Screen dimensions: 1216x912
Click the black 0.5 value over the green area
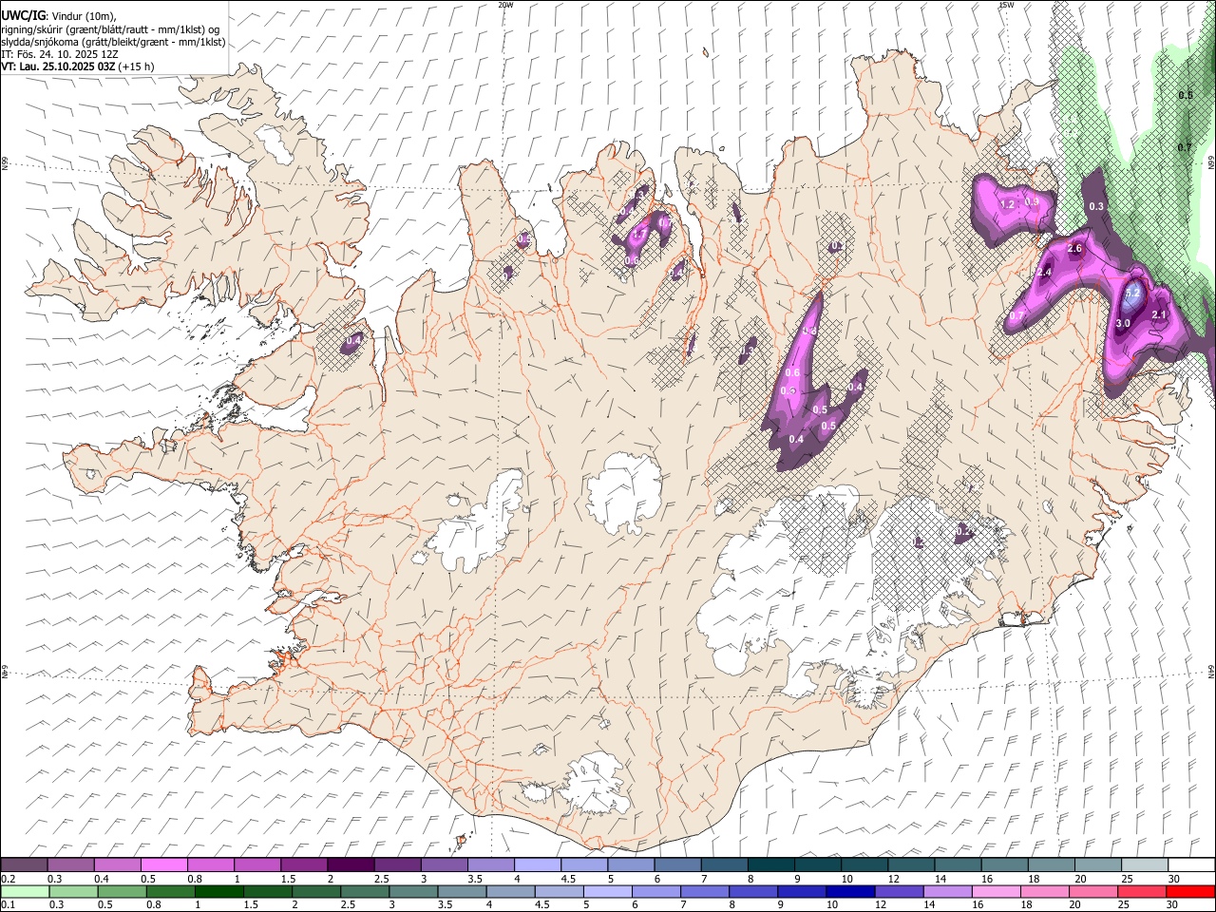[x=1186, y=95]
